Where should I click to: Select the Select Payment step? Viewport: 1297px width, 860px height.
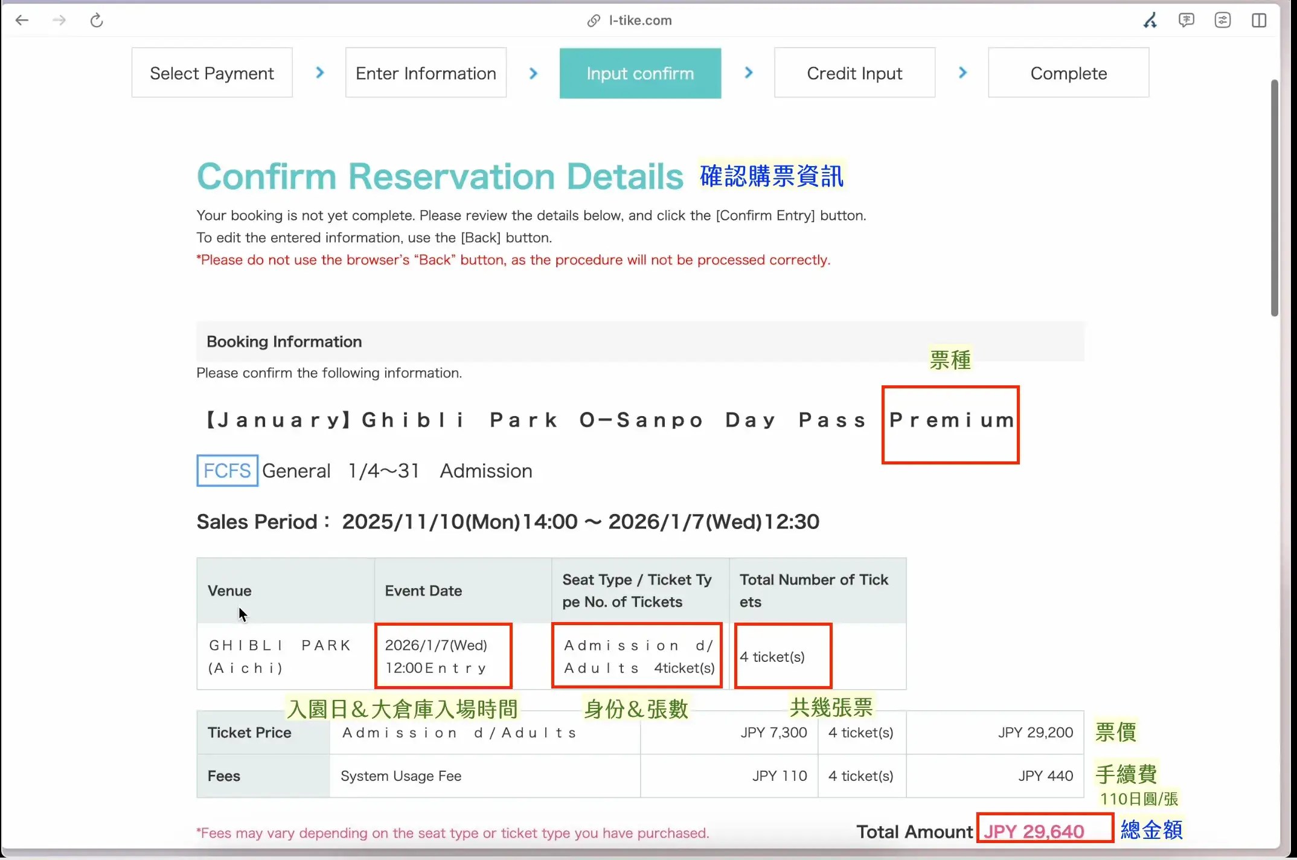point(212,73)
